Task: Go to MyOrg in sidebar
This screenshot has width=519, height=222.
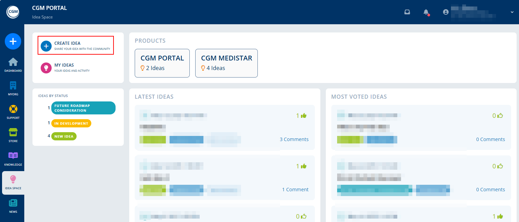Action: 13,88
